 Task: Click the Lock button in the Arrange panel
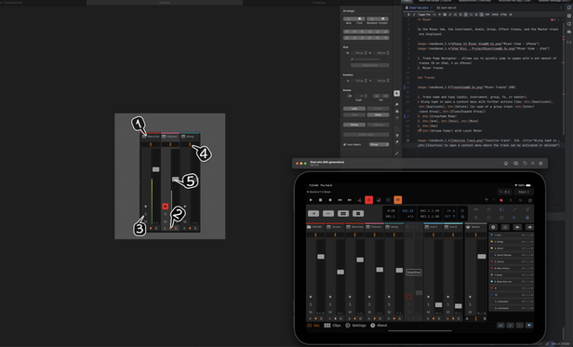tap(354, 109)
